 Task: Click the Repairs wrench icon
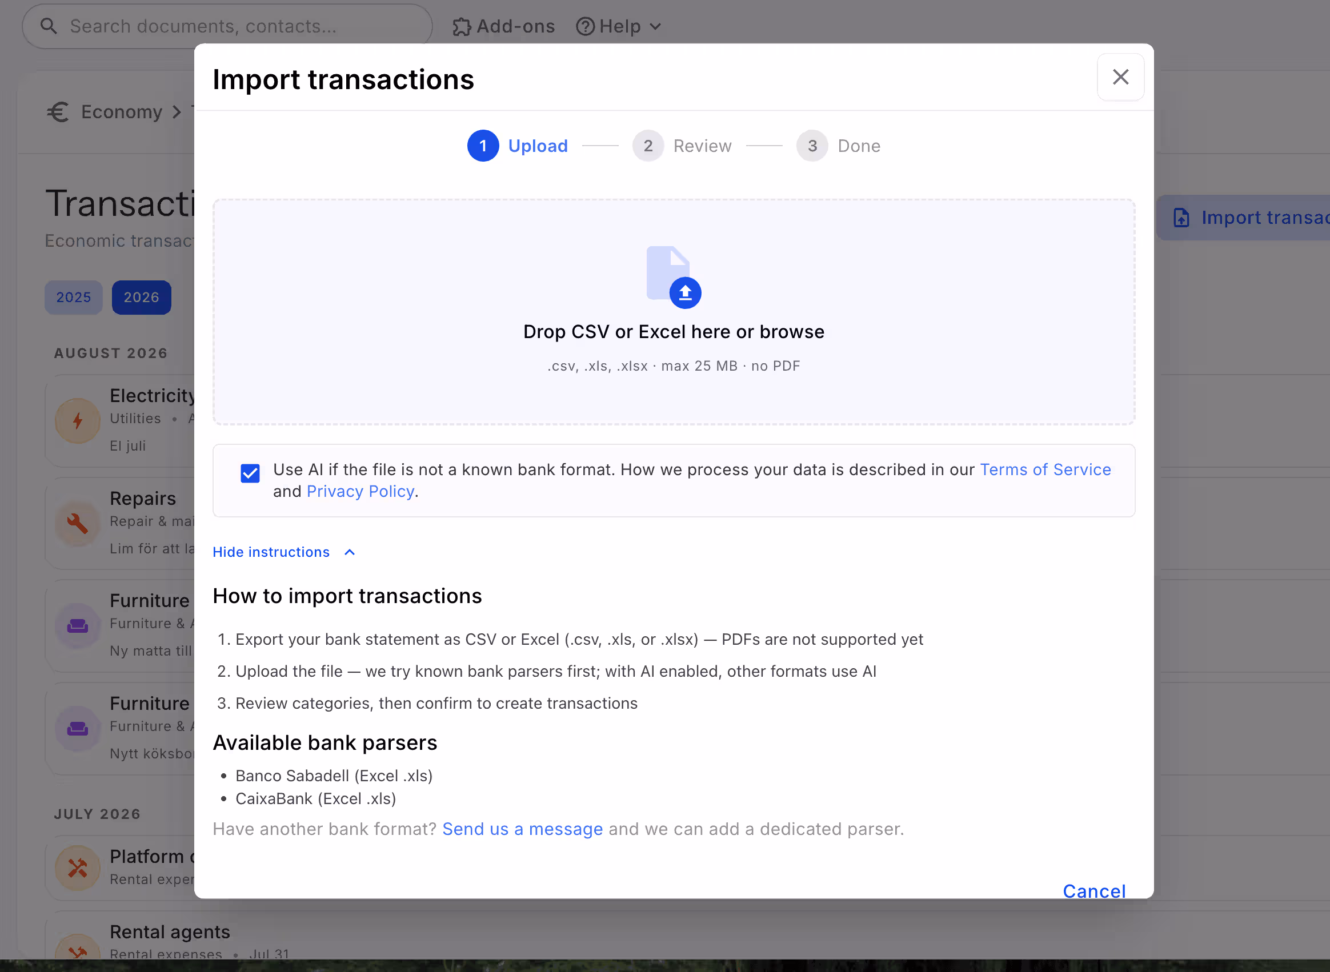tap(78, 523)
